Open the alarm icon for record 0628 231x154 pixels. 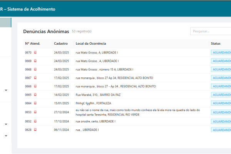[35, 130]
